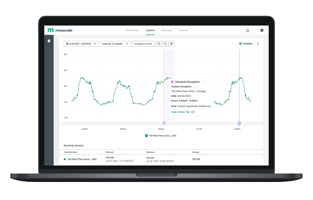Click the purple timeline marker on 6/6/22
The height and width of the screenshot is (200, 313).
click(x=164, y=123)
